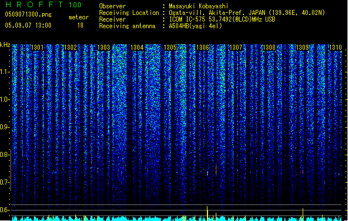Viewport: 348px width, 221px height.
Task: Click the 1301 time marker
Action: point(37,48)
